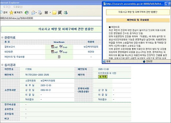
Task: Click the popup status bar 완료 icon
Action: point(104,61)
